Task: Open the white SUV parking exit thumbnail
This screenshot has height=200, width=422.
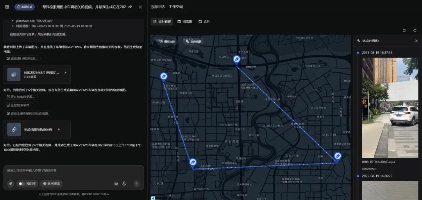Action: pyautogui.click(x=390, y=108)
